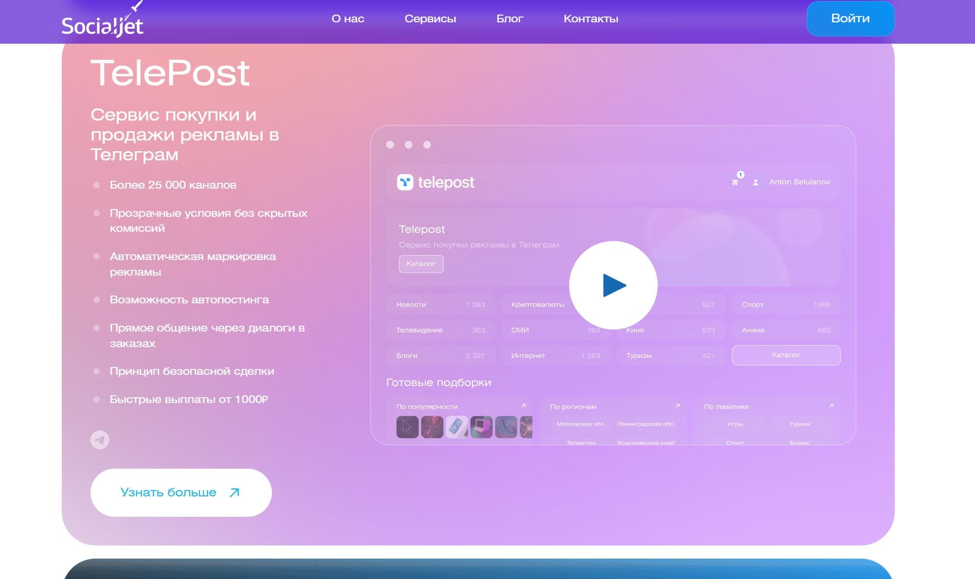Open the О нас menu item
This screenshot has width=975, height=579.
click(x=347, y=19)
